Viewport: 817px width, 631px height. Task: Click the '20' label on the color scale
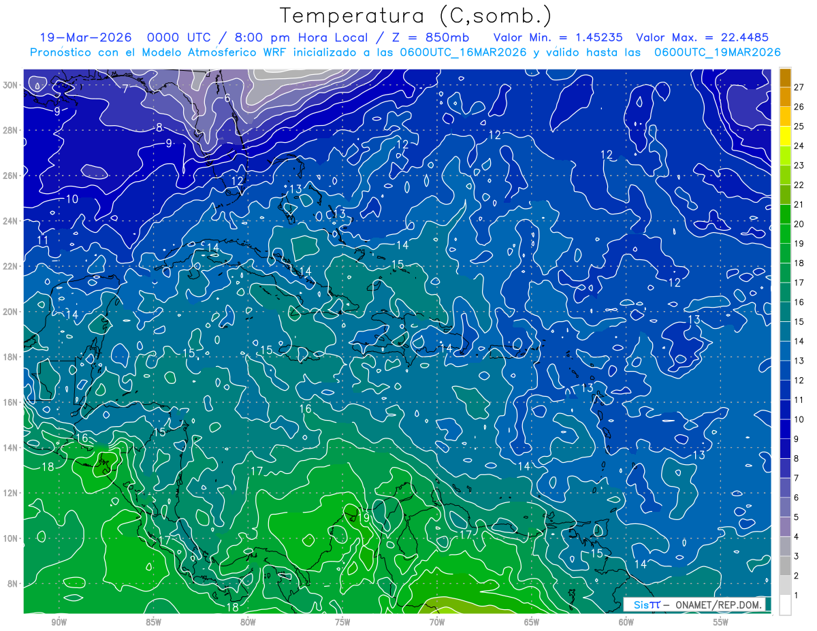[x=799, y=224]
